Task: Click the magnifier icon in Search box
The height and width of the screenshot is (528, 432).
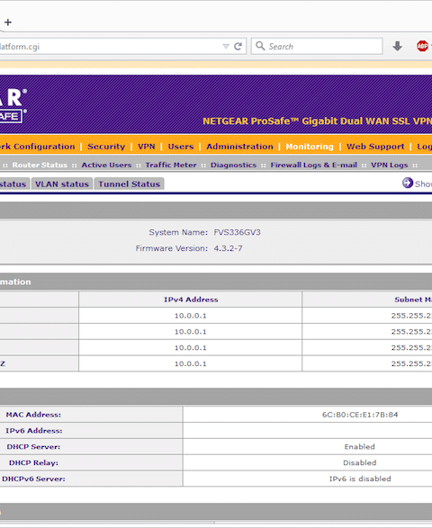Action: 260,46
